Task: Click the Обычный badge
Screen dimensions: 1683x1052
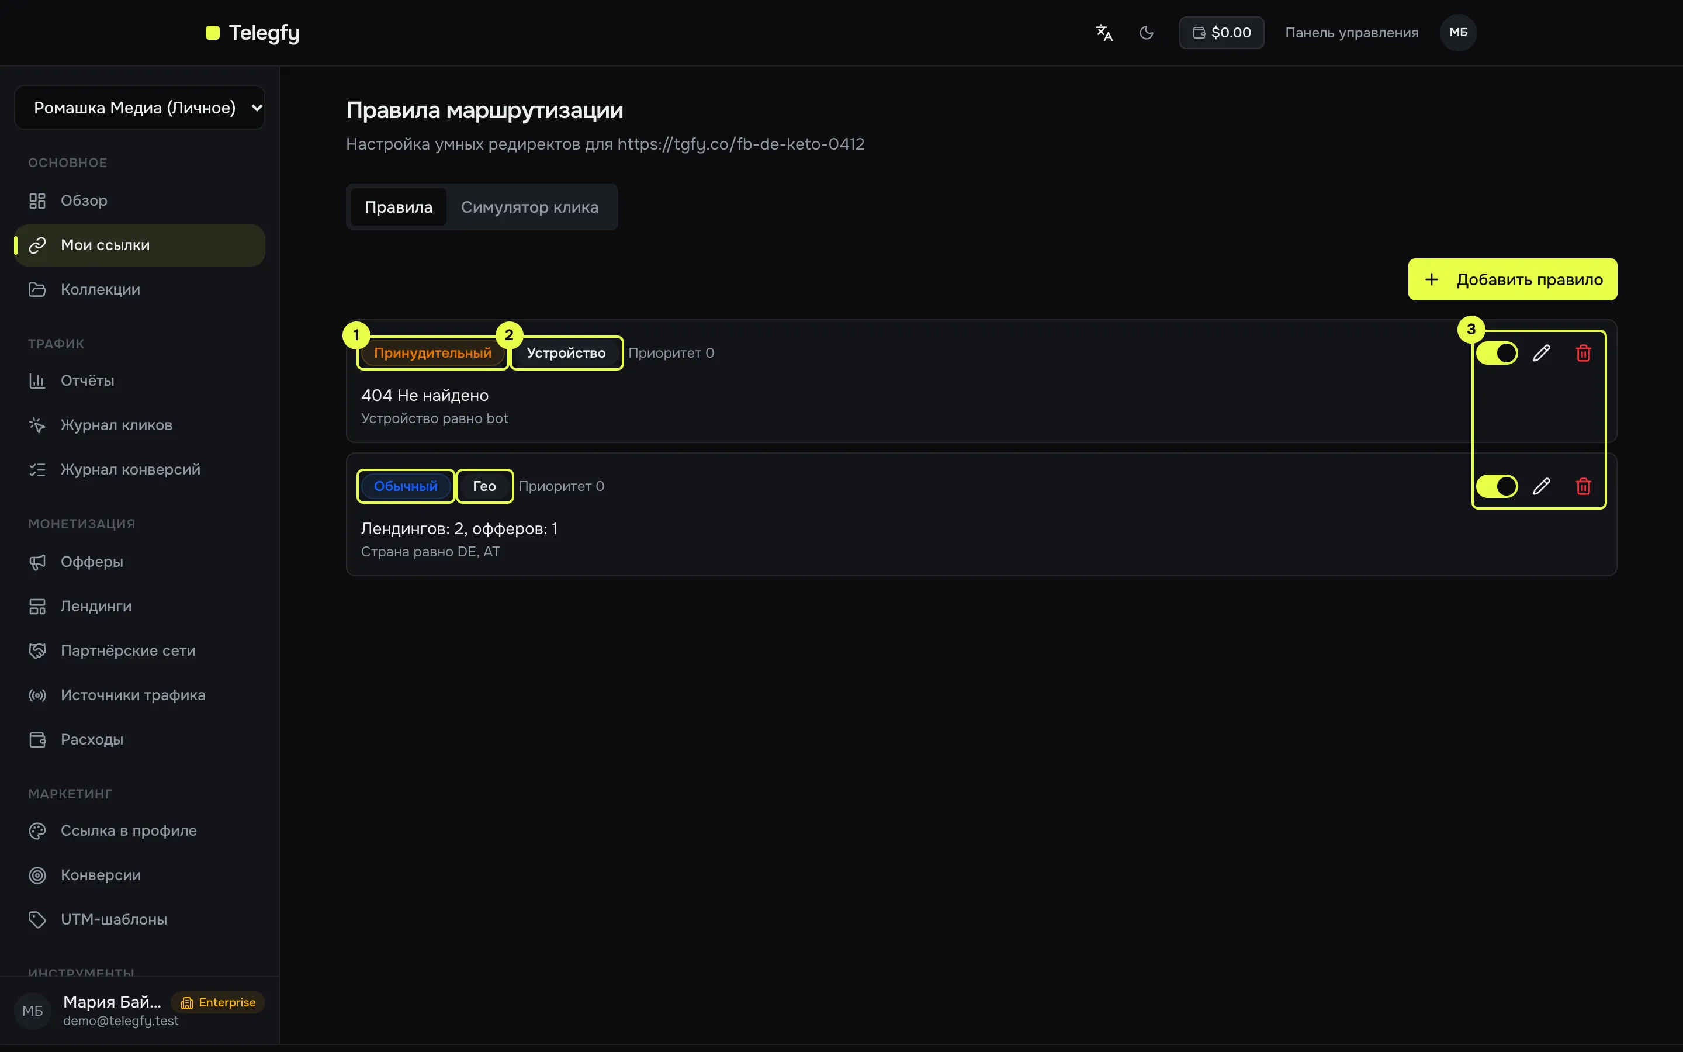Action: point(406,486)
